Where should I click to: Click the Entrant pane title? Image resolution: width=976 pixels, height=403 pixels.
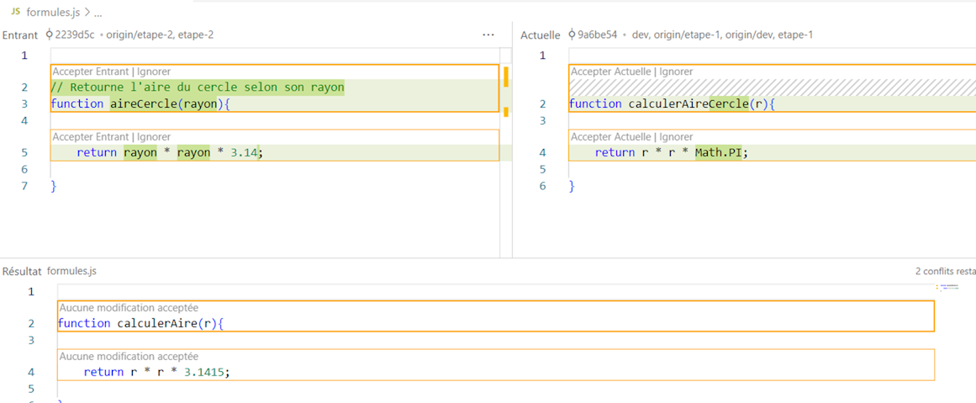[x=20, y=34]
